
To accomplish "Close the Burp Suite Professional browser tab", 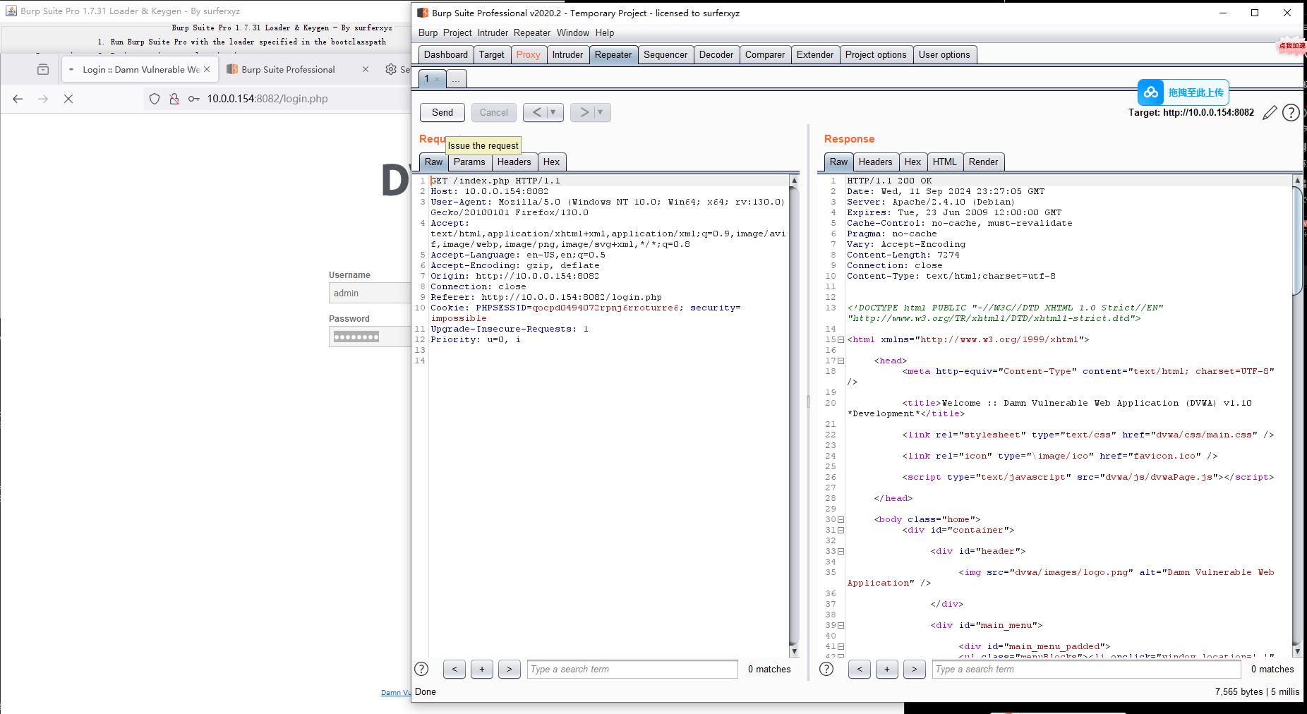I will coord(366,69).
